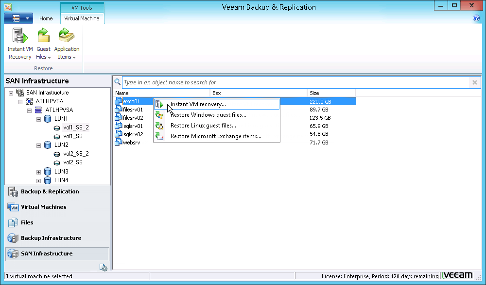This screenshot has height=285, width=486.
Task: Open the main application menu button
Action: [x=18, y=18]
